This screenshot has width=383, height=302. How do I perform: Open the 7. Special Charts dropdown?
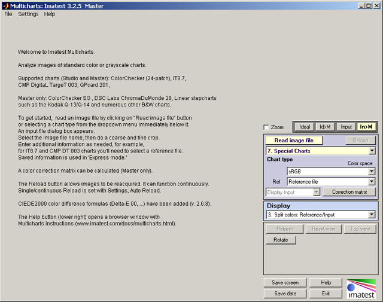321,151
